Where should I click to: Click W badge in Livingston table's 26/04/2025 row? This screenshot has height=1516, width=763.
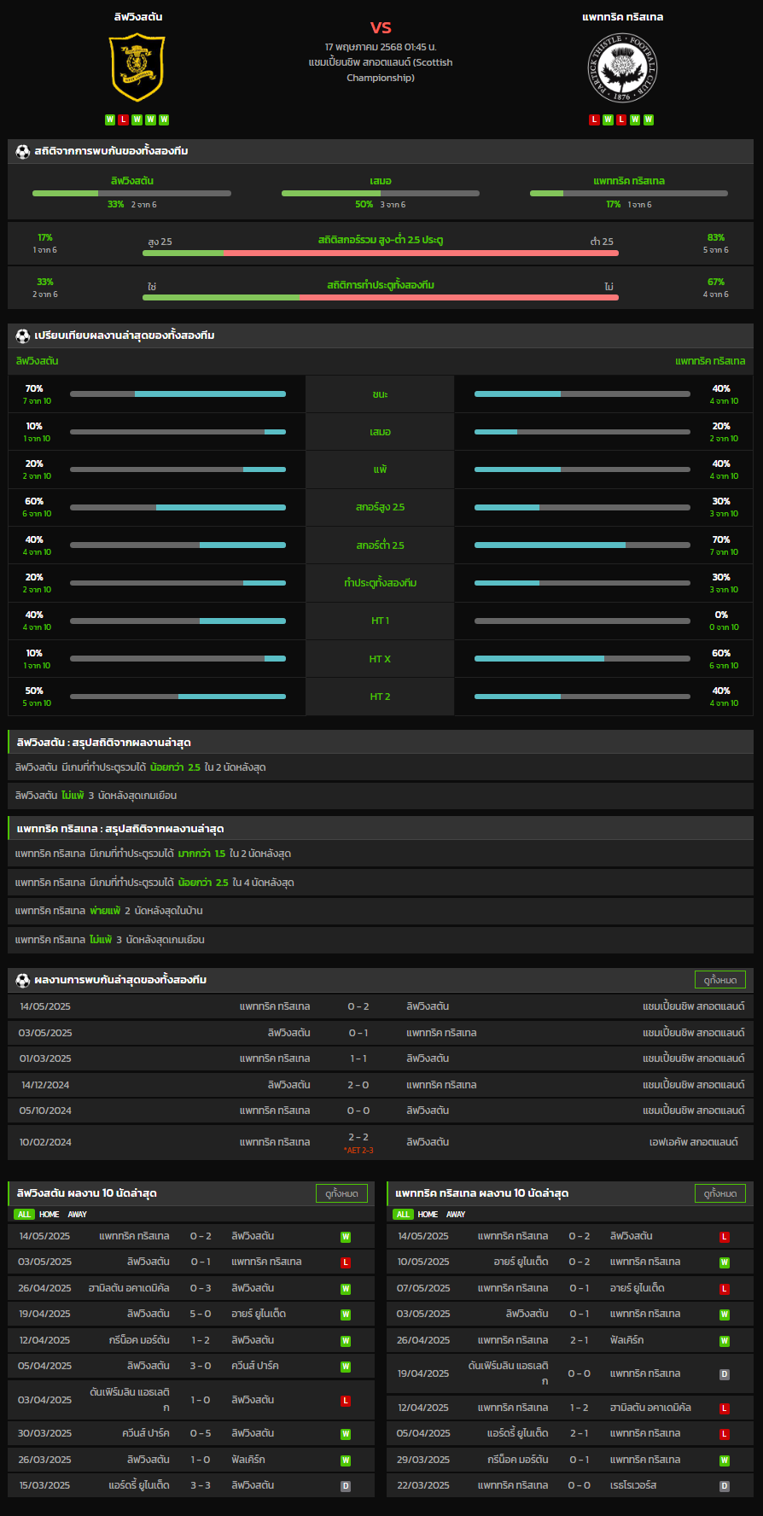346,1289
